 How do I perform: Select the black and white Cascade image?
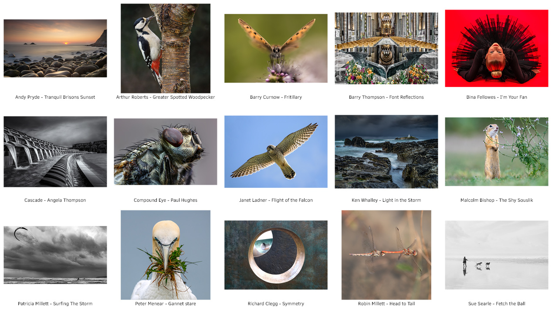[x=55, y=152]
